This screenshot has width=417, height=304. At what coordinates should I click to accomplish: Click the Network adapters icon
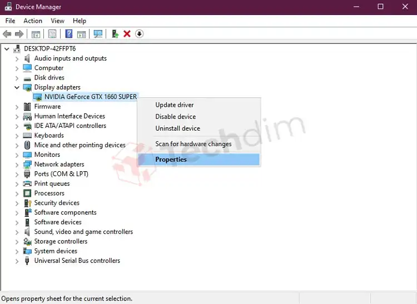[27, 165]
